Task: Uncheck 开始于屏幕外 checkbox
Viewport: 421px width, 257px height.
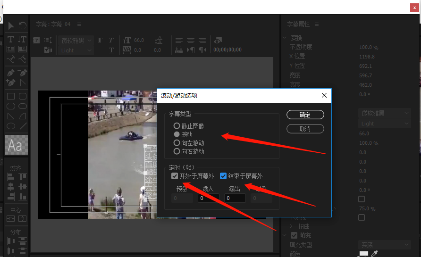Action: pos(175,176)
